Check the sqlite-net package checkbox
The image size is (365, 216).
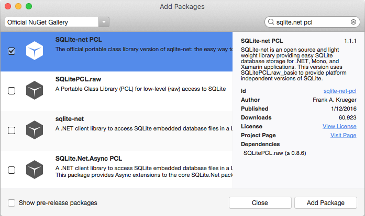pyautogui.click(x=12, y=130)
